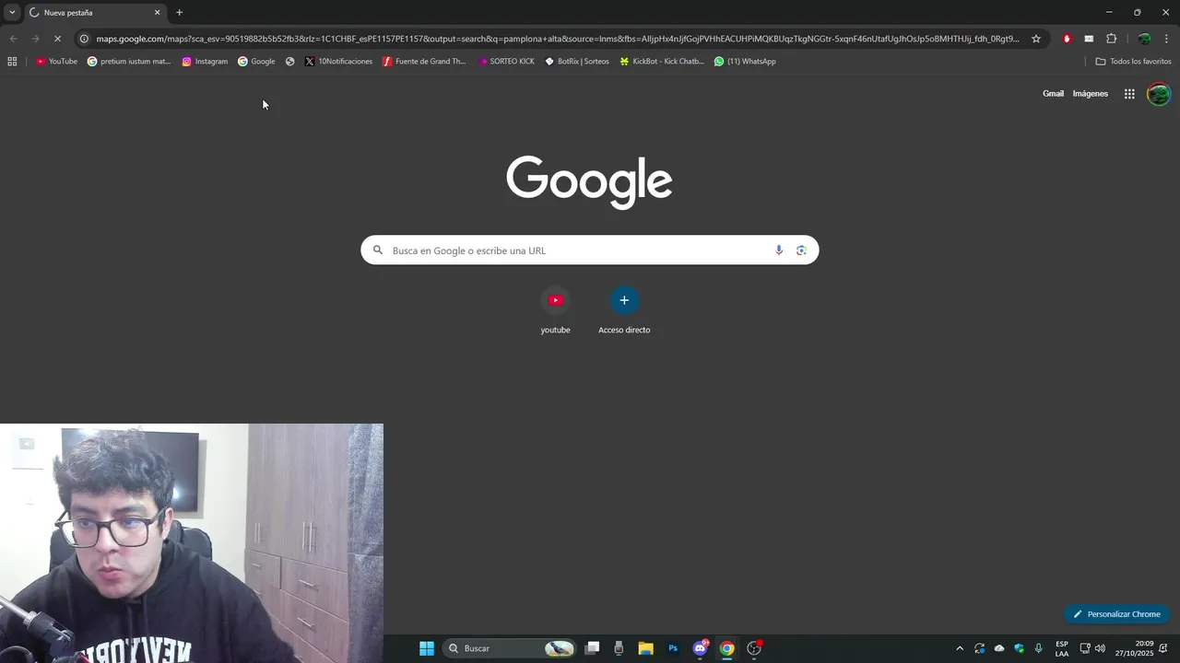Show hidden system tray icons chevron

coord(960,648)
